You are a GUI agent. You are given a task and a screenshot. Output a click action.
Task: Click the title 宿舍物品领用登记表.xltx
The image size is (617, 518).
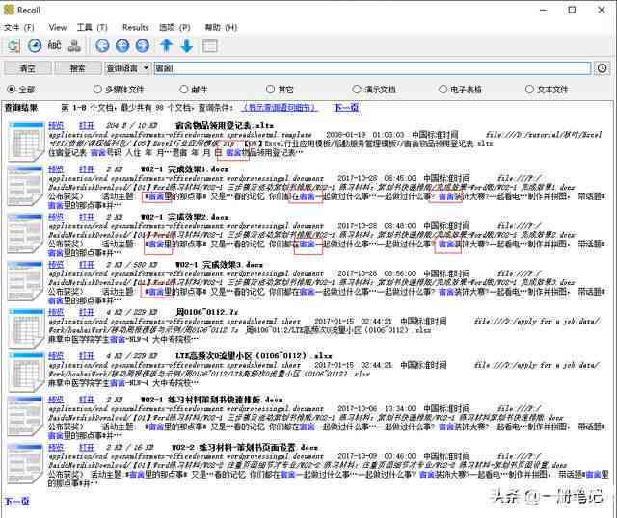(225, 125)
